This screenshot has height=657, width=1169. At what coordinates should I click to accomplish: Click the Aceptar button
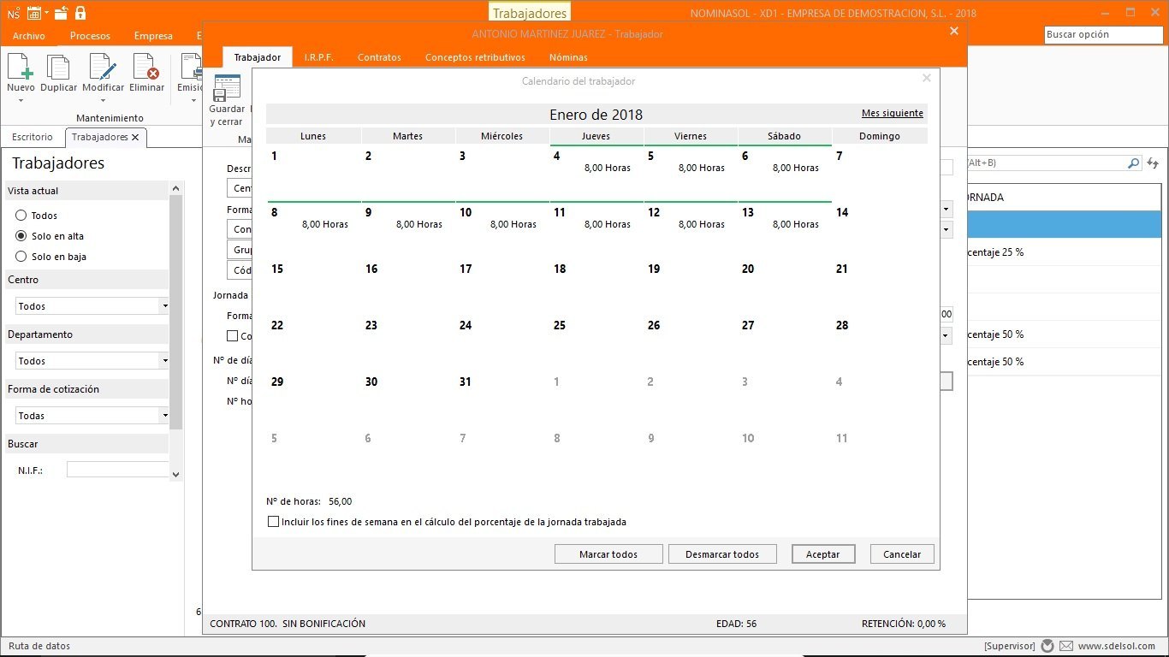coord(823,554)
